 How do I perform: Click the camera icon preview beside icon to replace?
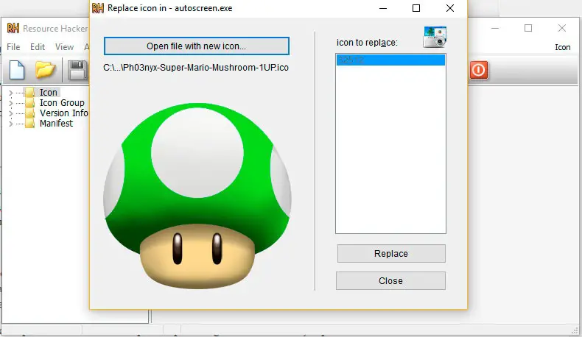(435, 37)
